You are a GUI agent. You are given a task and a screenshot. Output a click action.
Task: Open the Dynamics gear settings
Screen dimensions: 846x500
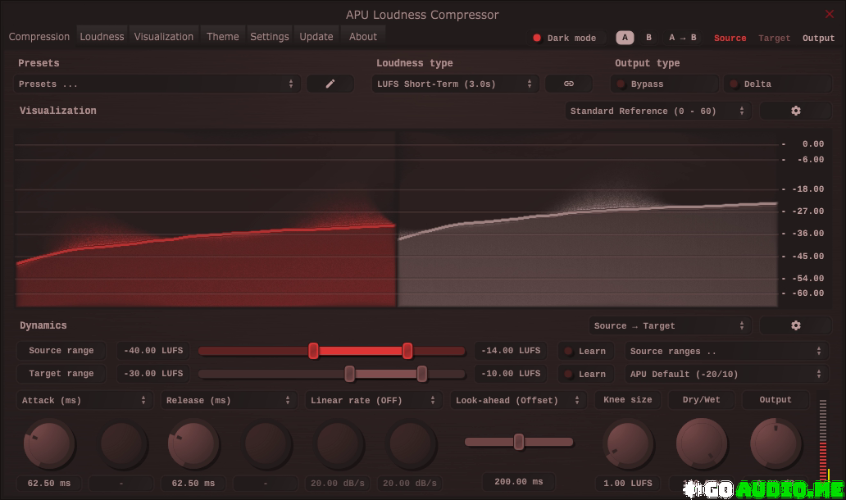(x=796, y=325)
